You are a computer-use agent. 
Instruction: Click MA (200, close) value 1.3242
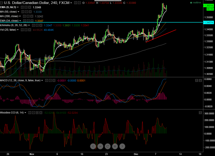pos(39,17)
